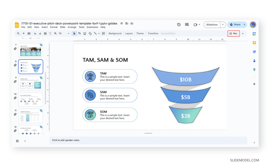Collapse the filmstrip with the arrow
The image size is (270, 167).
[25, 141]
